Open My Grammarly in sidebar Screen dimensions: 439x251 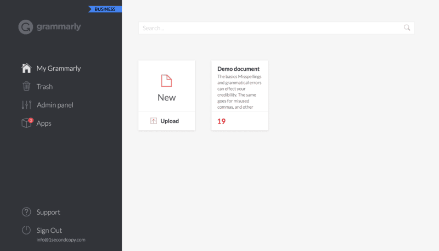tap(59, 68)
